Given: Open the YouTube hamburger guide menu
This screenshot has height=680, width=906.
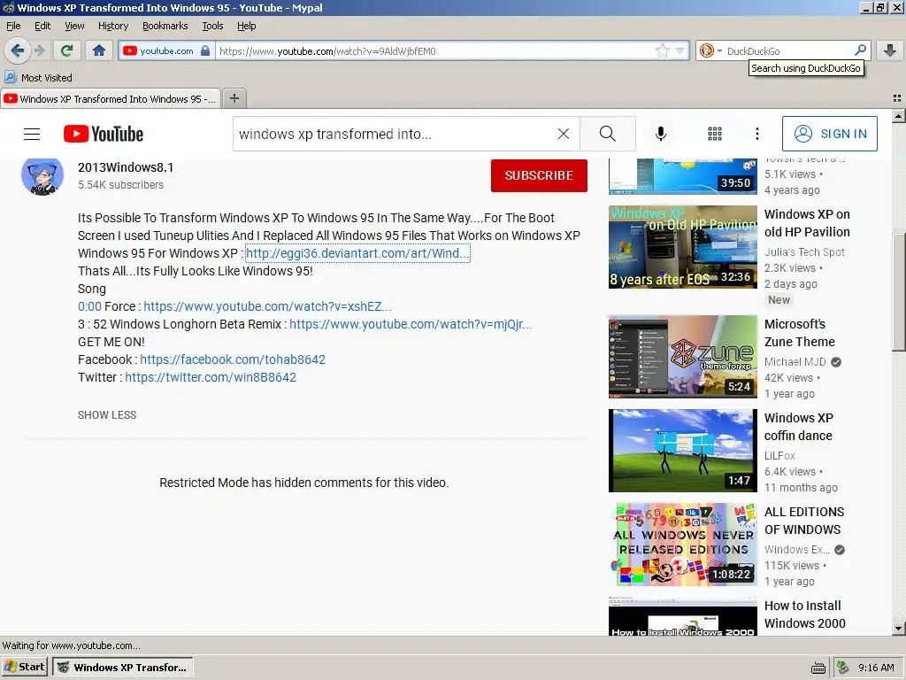Looking at the screenshot, I should 32,135.
